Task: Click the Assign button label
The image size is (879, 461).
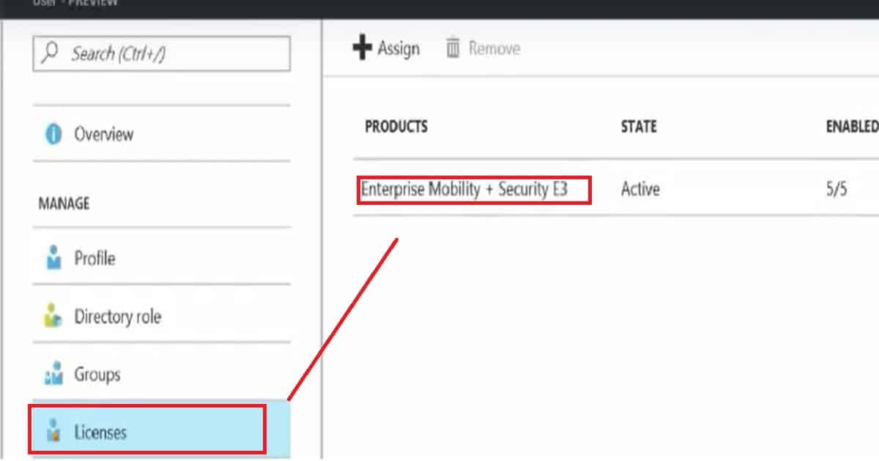Action: pos(398,49)
